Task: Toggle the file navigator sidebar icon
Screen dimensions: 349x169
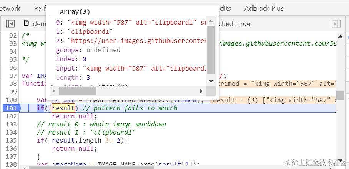Action: coord(10,23)
